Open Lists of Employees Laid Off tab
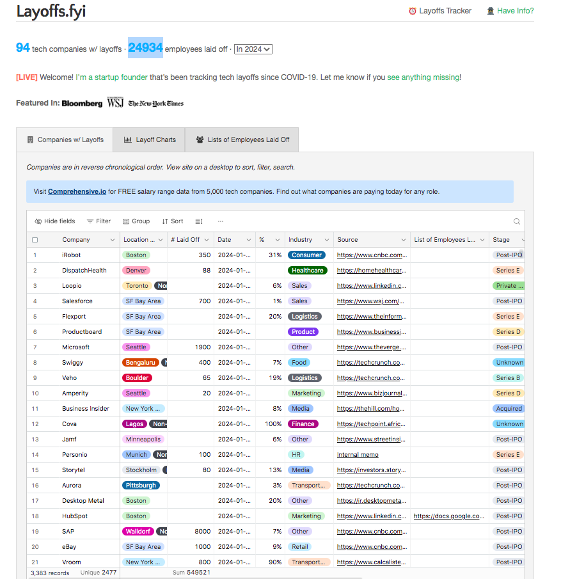Viewport: 561px width, 579px height. [x=242, y=139]
